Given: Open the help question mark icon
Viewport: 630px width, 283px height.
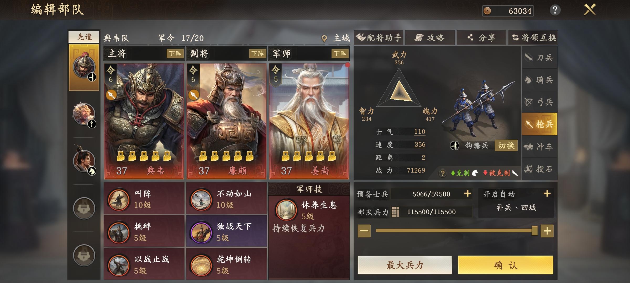Looking at the screenshot, I should 555,10.
